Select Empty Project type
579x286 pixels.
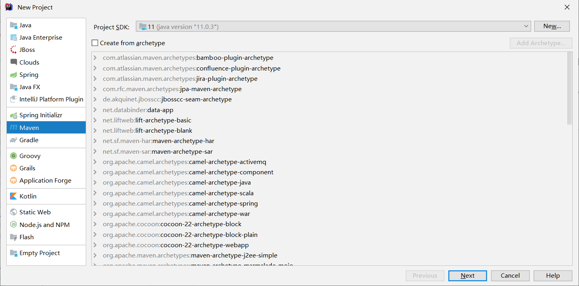46,253
